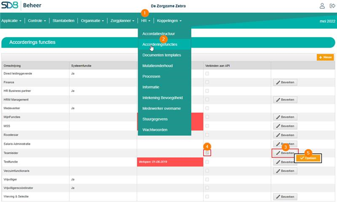
Task: Select Intekening Bevoegdheid menu entry
Action: tap(164, 98)
